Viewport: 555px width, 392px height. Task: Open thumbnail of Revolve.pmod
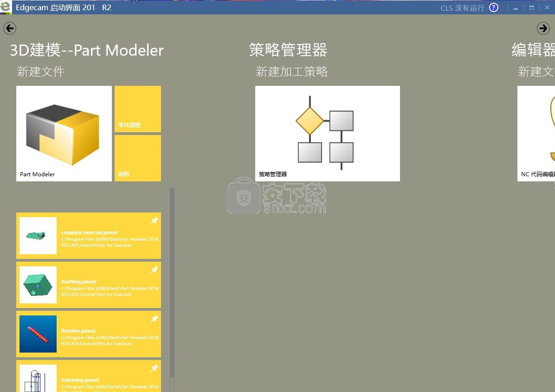tap(38, 334)
